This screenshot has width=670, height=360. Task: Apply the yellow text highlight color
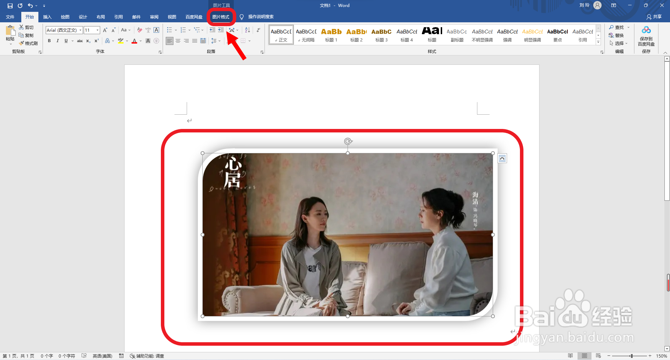pos(121,41)
